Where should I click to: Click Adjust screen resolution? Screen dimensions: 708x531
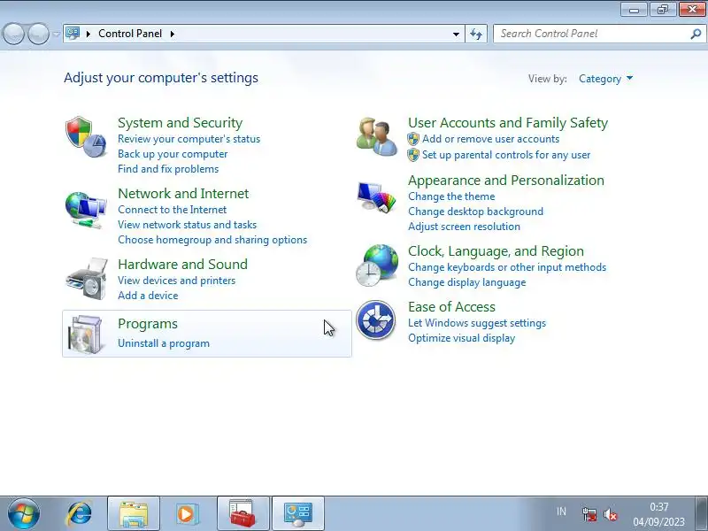click(464, 227)
